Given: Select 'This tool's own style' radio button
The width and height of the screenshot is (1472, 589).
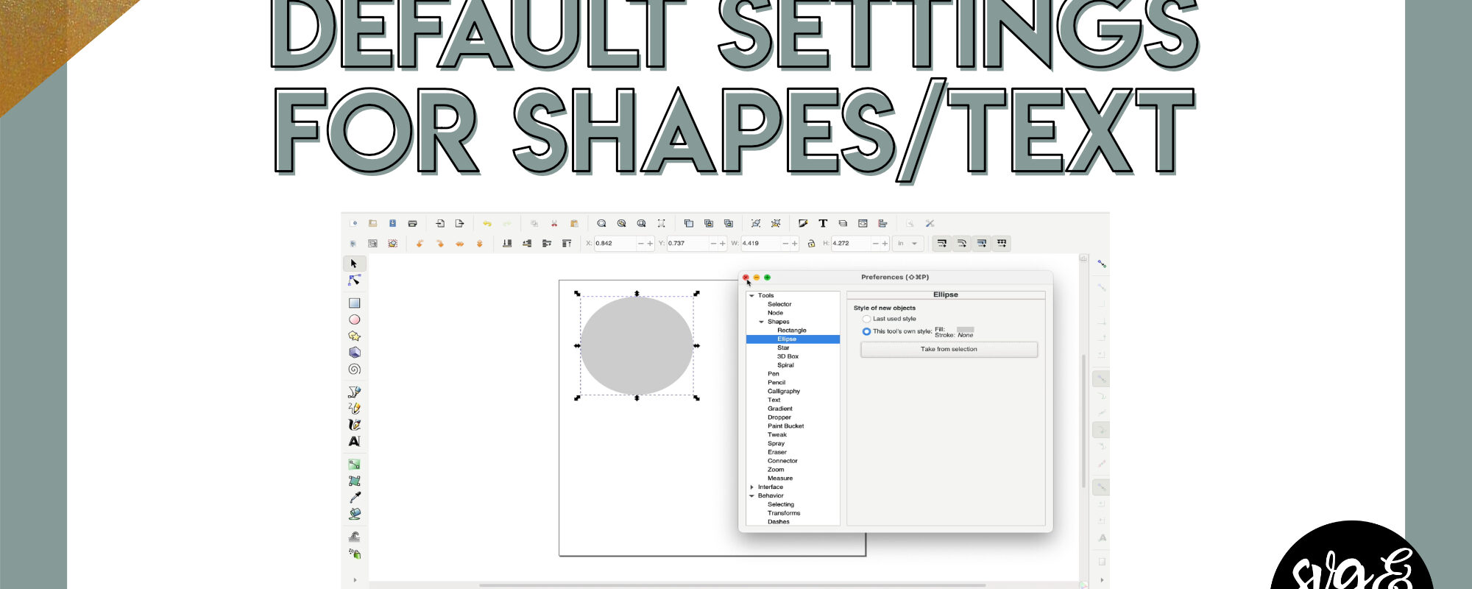Looking at the screenshot, I should (x=866, y=331).
